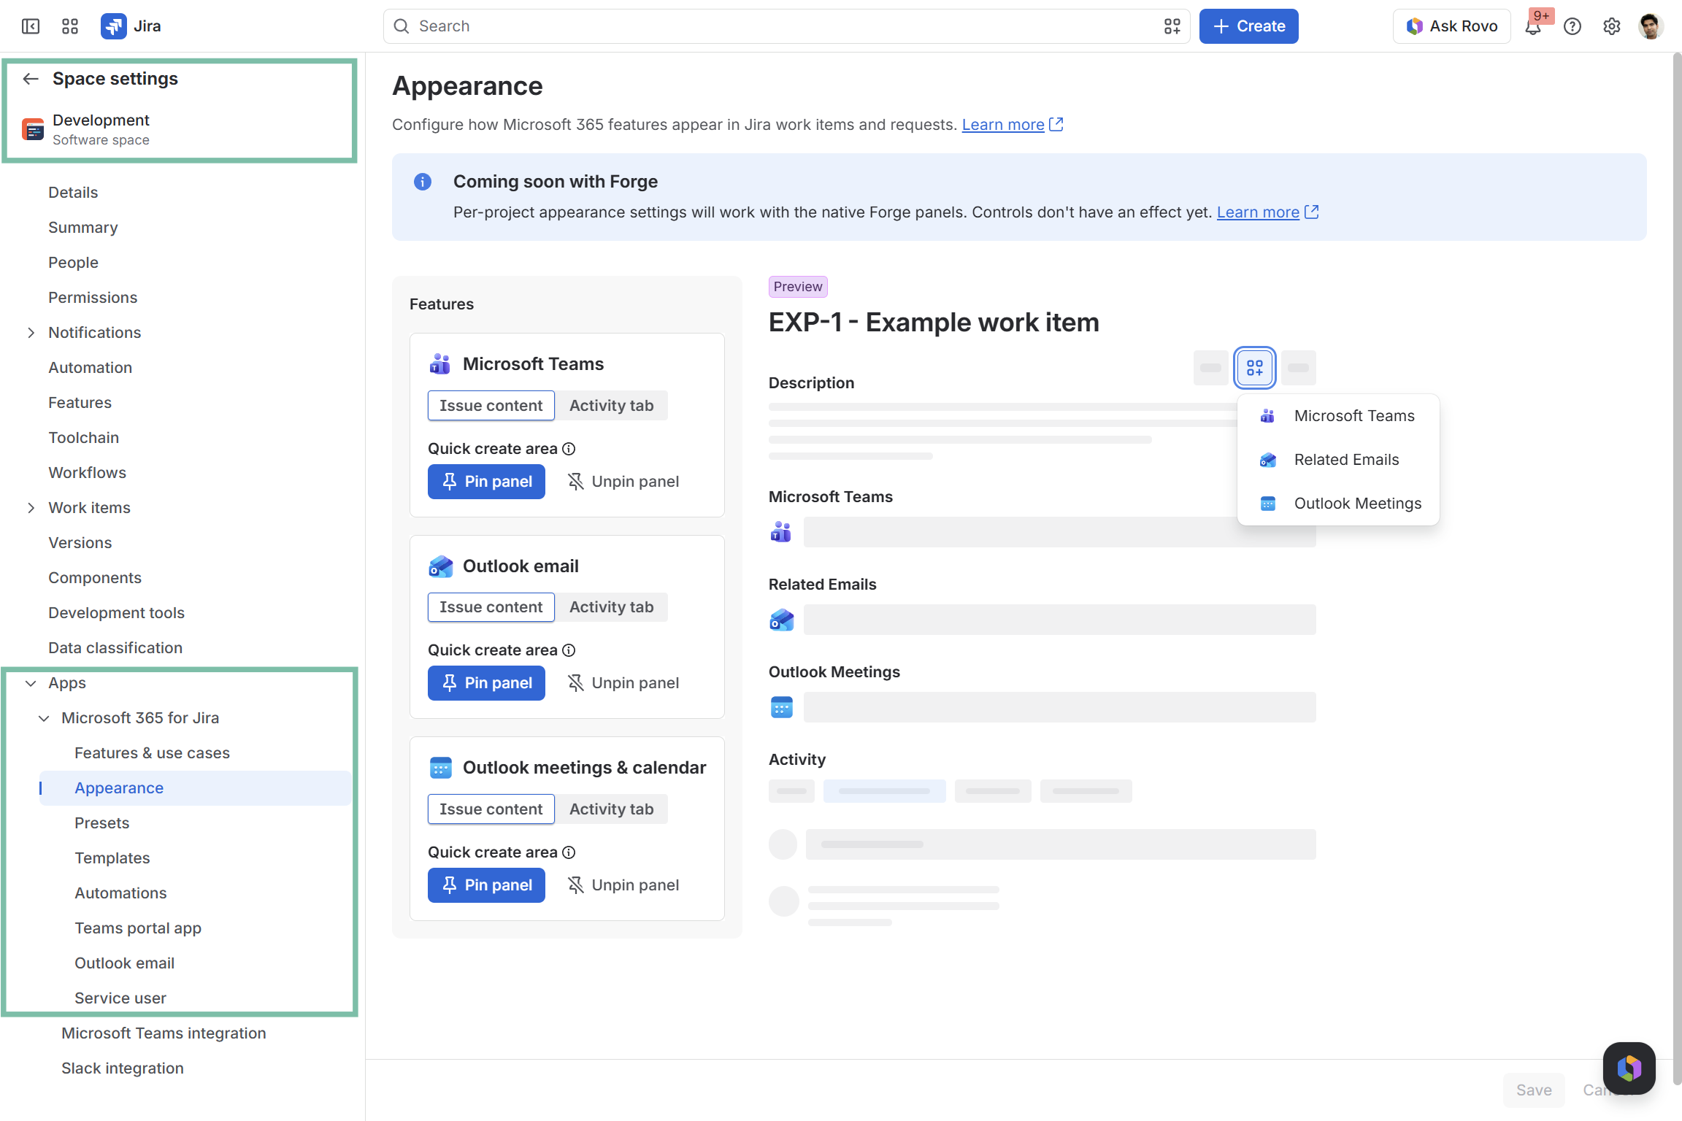Open the floating Rovo chat button

click(x=1629, y=1068)
